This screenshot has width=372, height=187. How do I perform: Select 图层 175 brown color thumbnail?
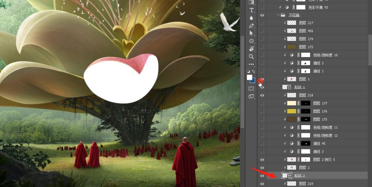click(292, 119)
